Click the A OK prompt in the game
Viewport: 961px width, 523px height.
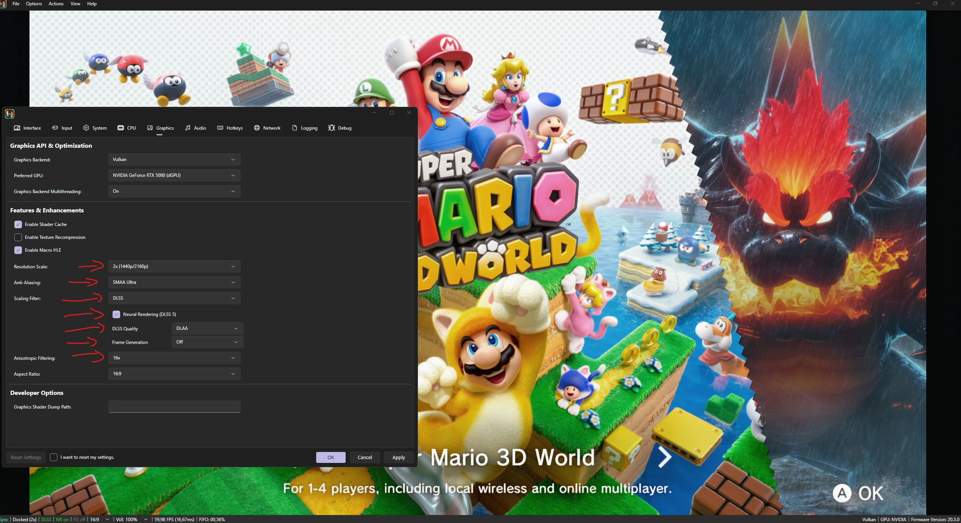pos(858,493)
